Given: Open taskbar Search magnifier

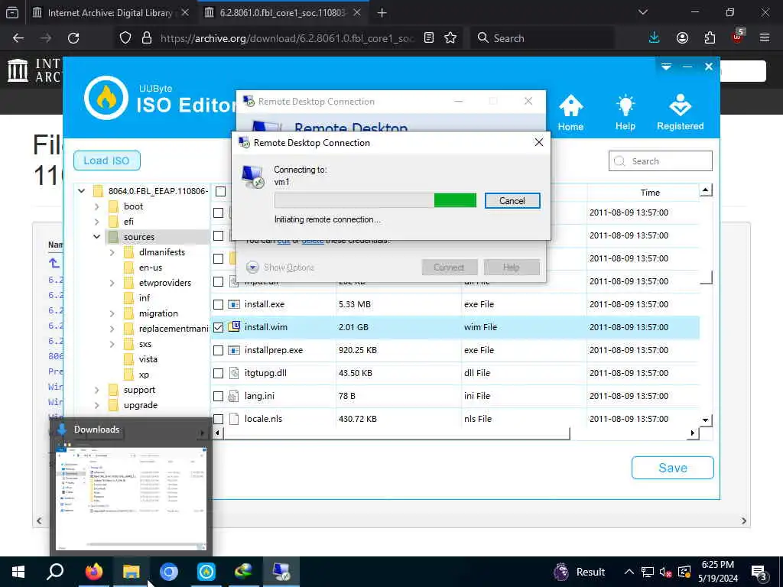Looking at the screenshot, I should (55, 572).
